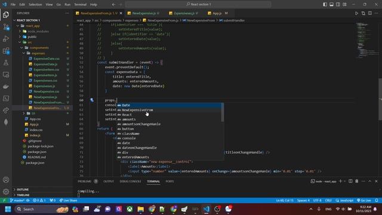Click the lightbulb code action icon

(92, 100)
